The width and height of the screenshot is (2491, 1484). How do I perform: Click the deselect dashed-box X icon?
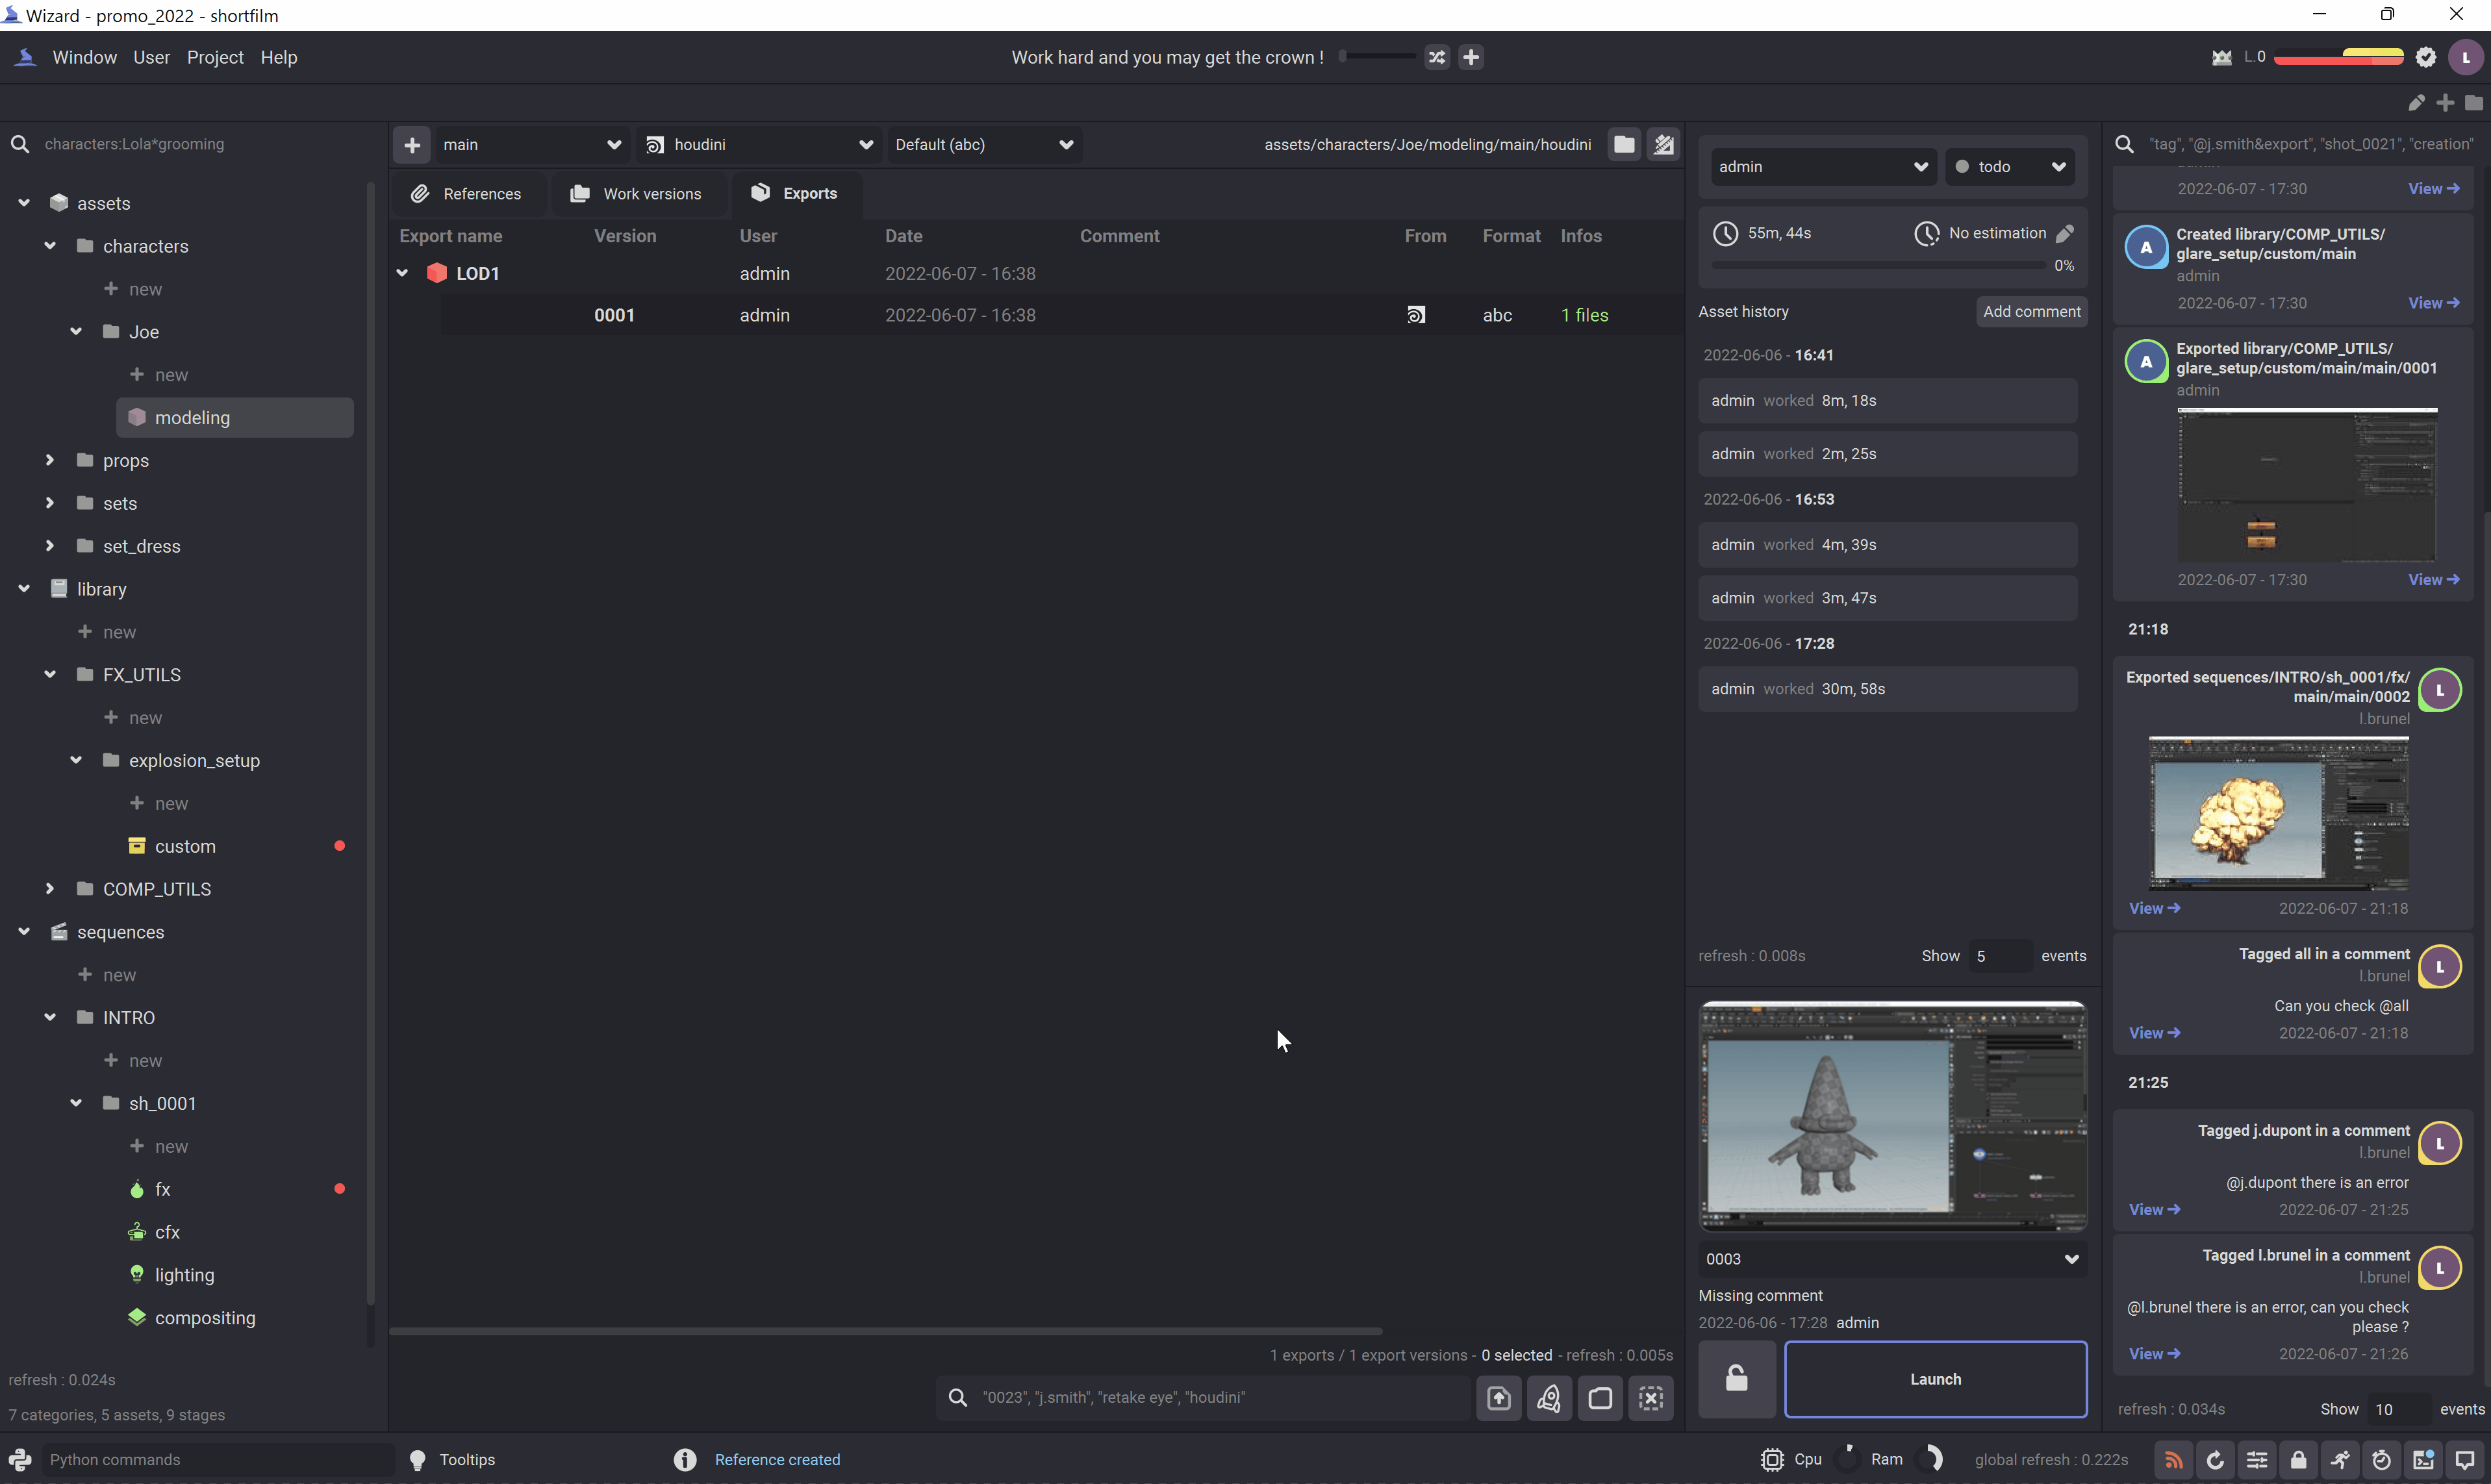click(x=1651, y=1397)
